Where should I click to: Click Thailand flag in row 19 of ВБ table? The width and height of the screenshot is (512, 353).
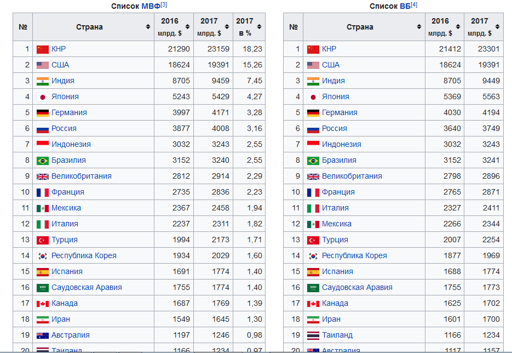point(313,335)
